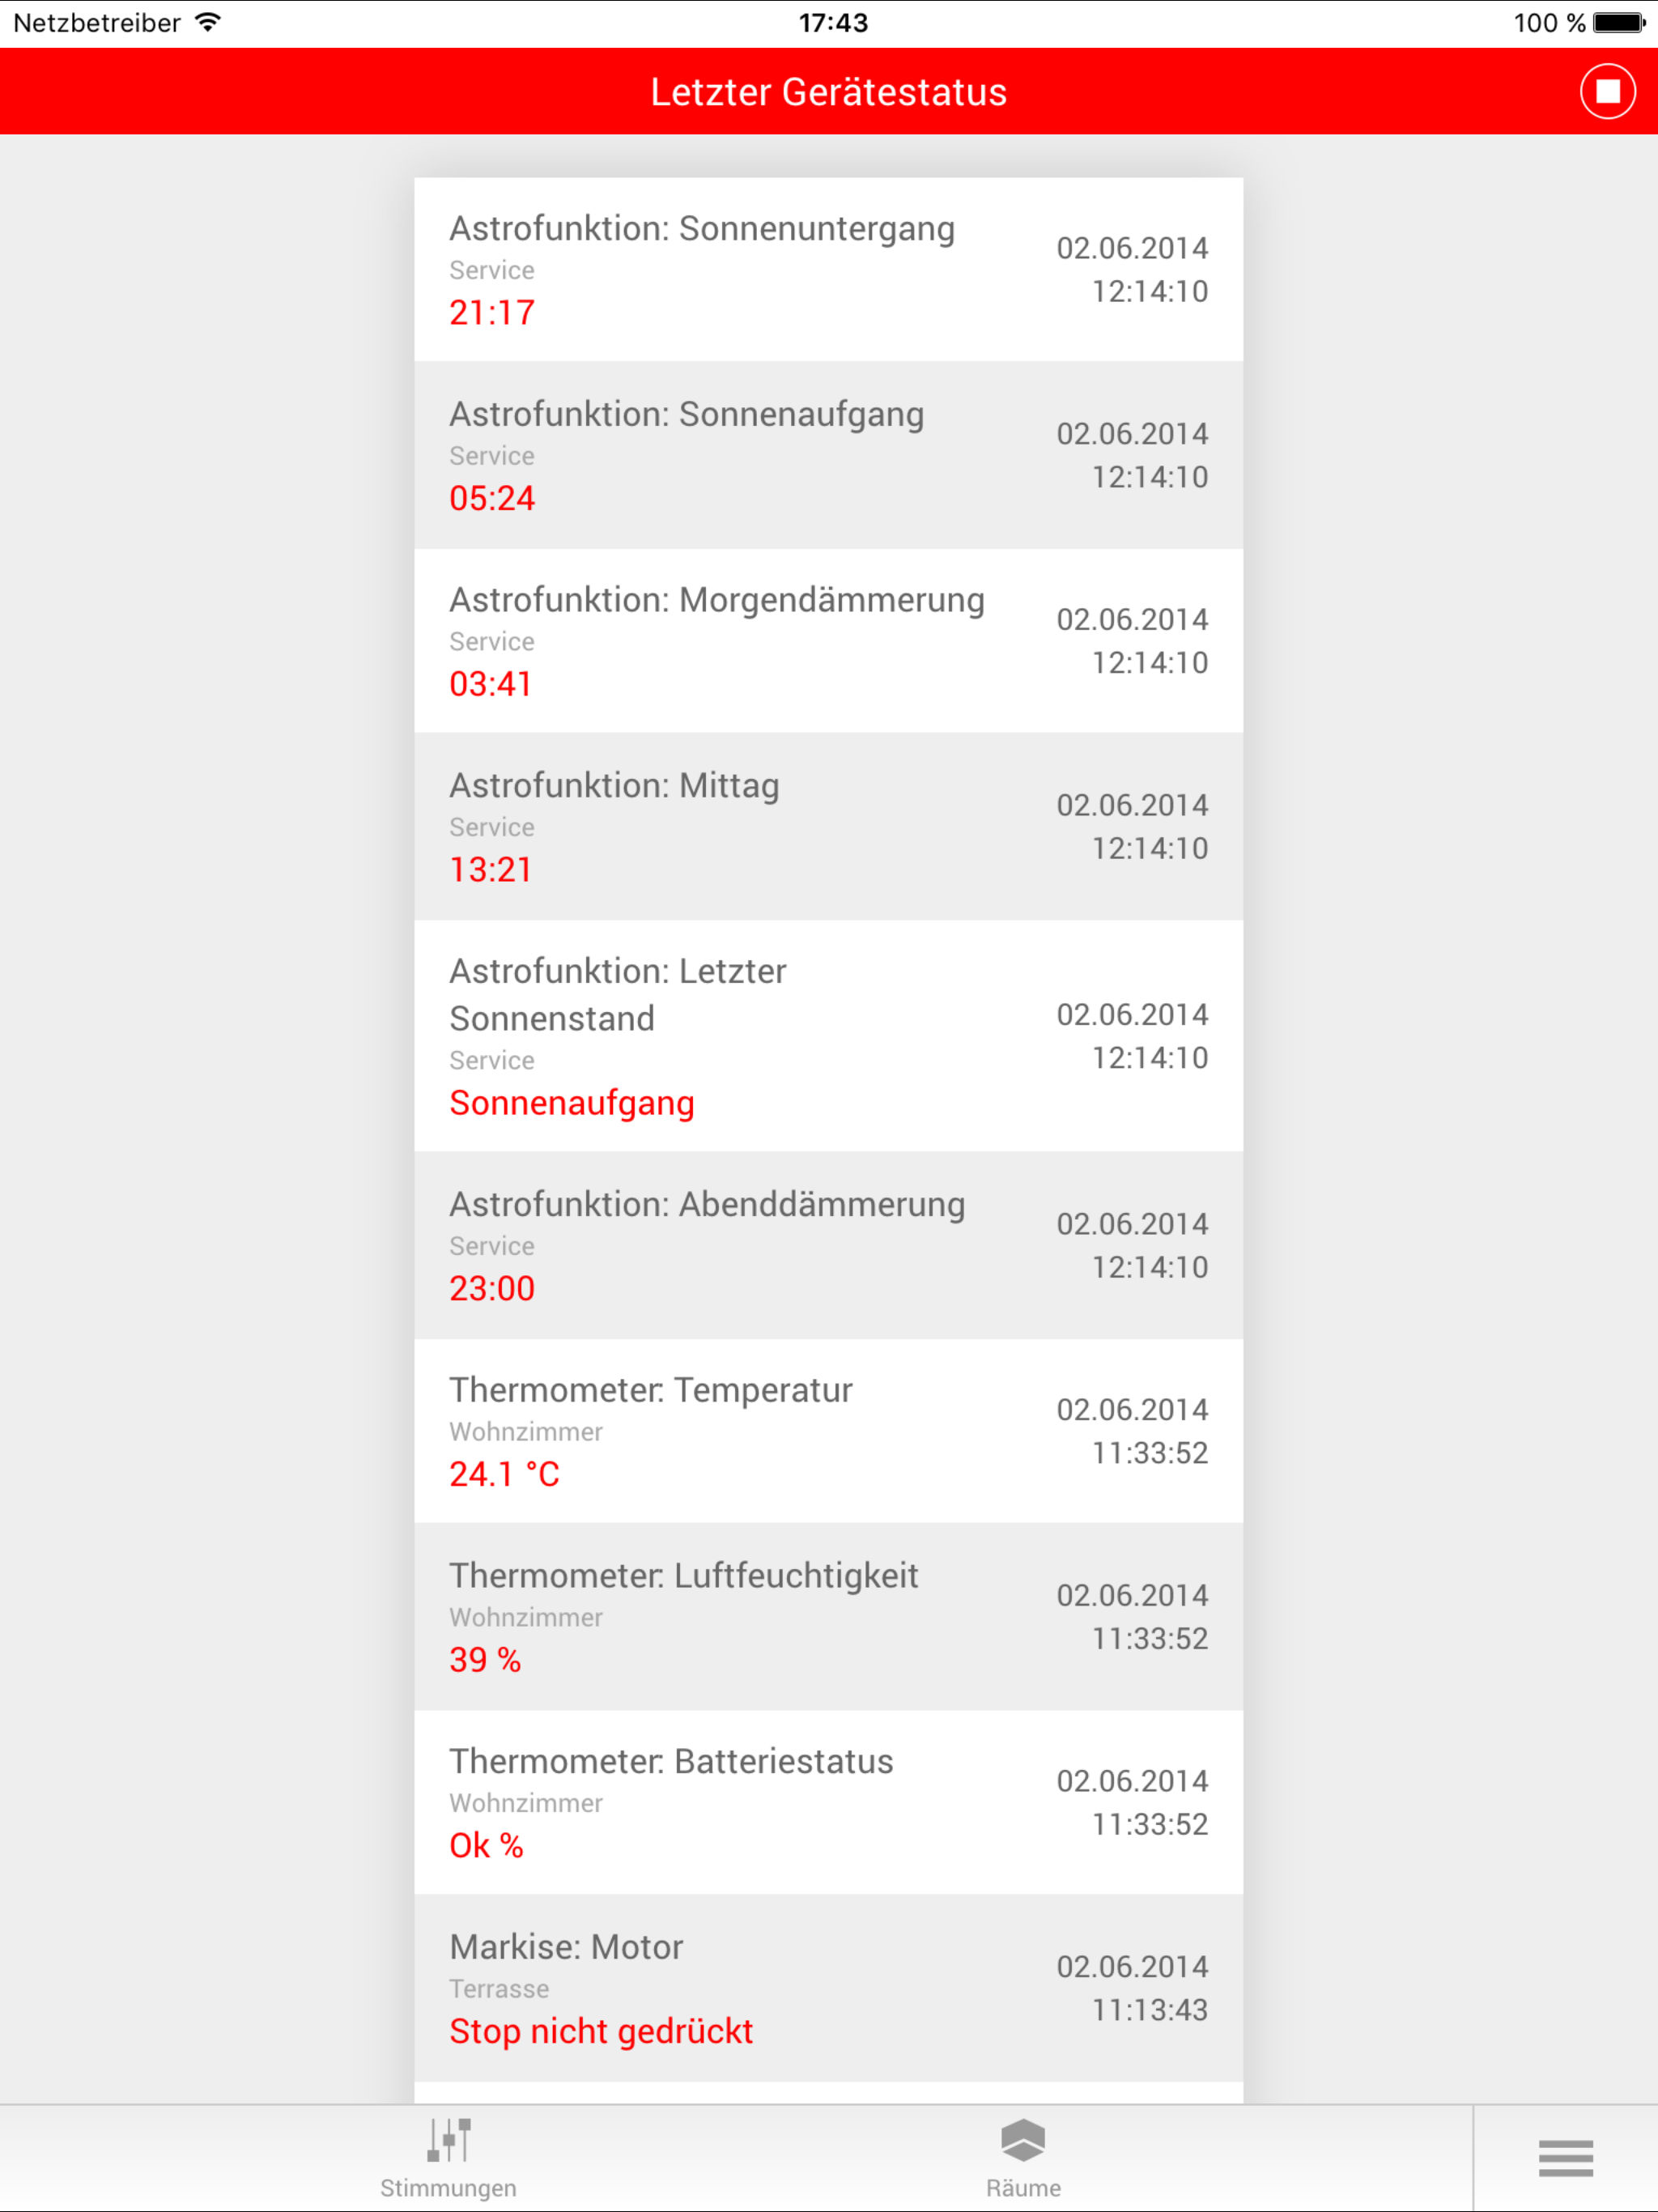Select Astrofunktion: Letzter Sonnenstand entry
The image size is (1658, 2212).
coord(829,1035)
